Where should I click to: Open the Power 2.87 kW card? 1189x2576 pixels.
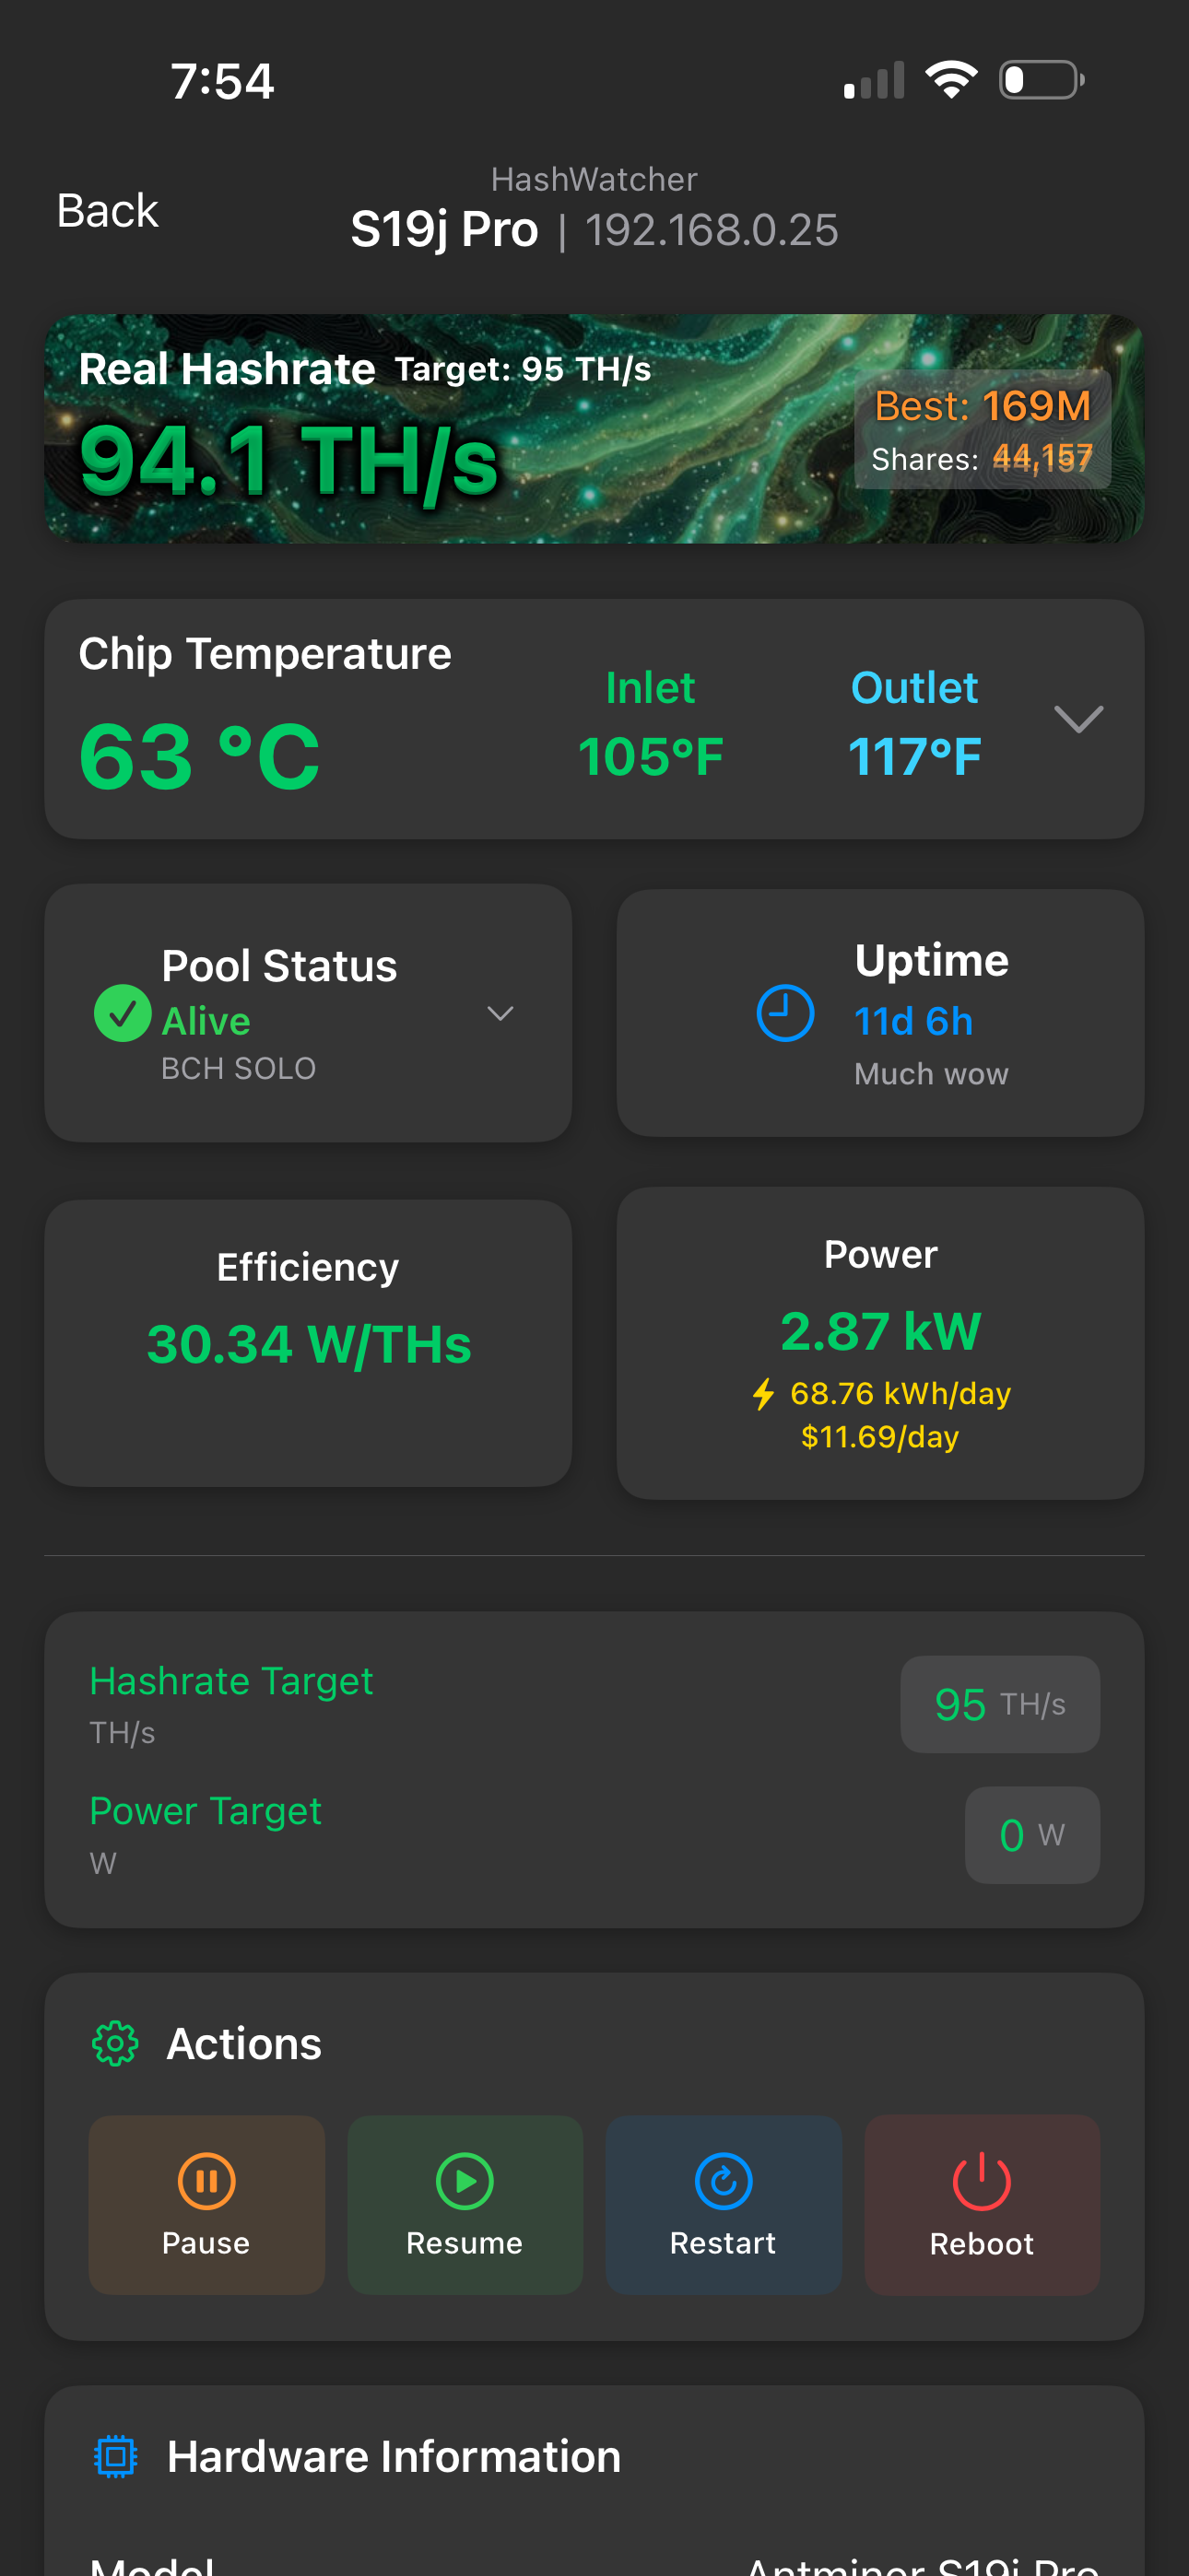(879, 1342)
